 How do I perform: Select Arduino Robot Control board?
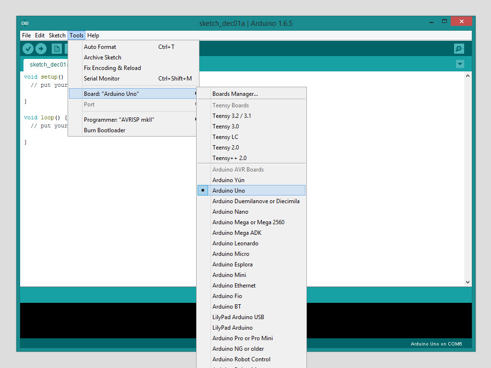[251, 359]
